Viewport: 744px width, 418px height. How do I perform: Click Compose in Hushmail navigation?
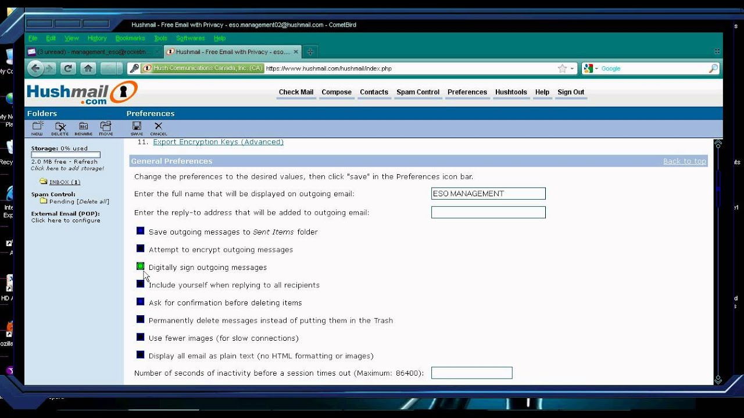[x=337, y=92]
